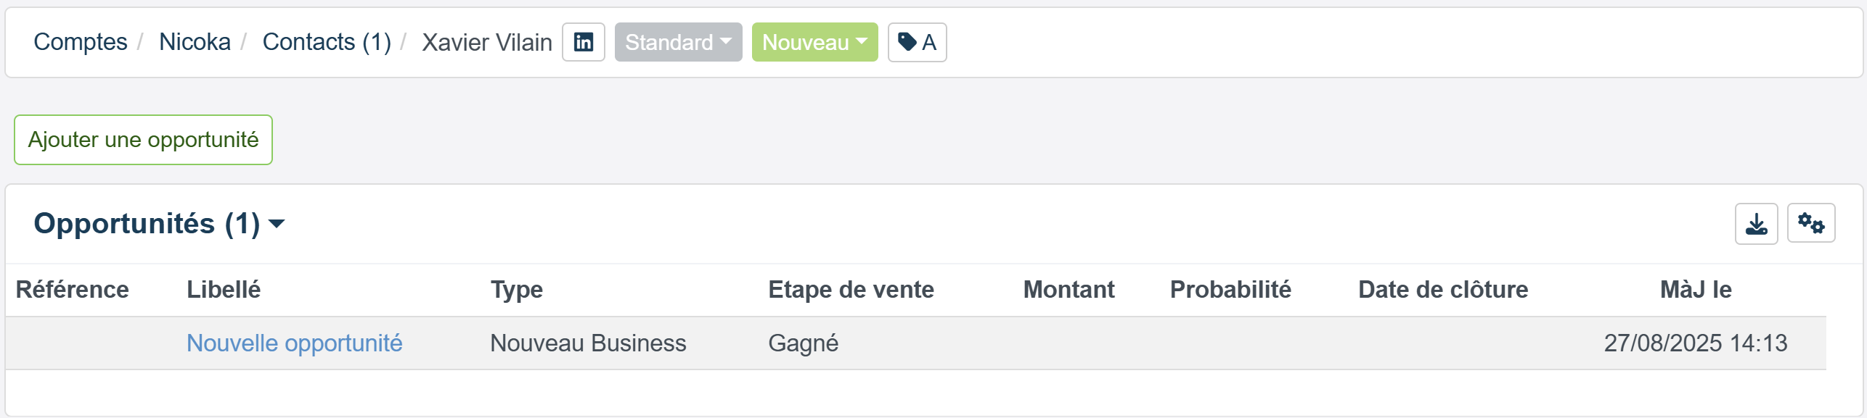
Task: Sort by Date de clôture column
Action: click(1443, 290)
